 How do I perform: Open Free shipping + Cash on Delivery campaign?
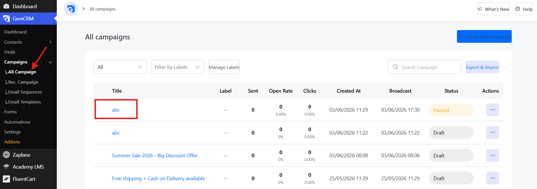pos(158,179)
